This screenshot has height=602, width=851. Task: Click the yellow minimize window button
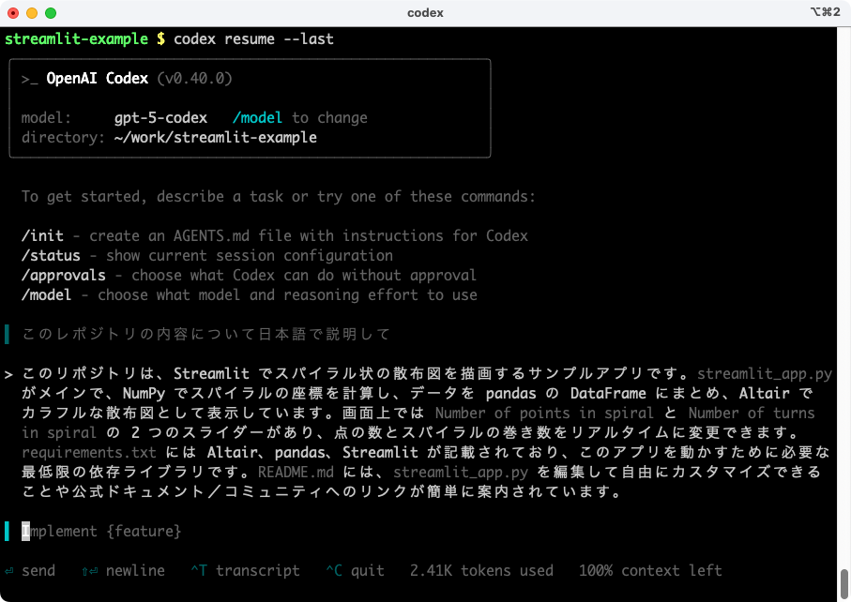click(x=32, y=13)
